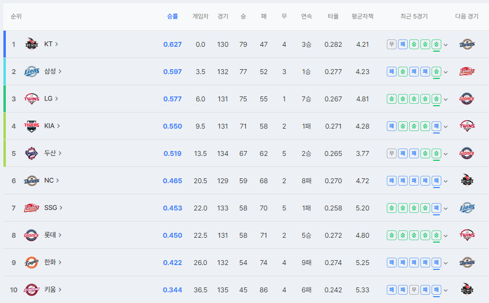Sort table by 승률 column header

coord(172,16)
